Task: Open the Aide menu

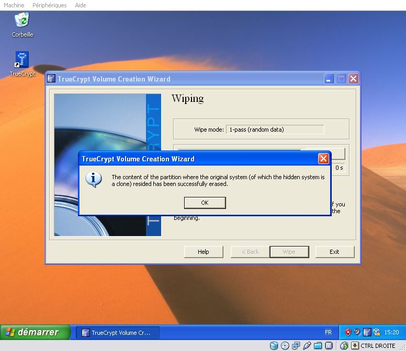Action: pyautogui.click(x=80, y=5)
